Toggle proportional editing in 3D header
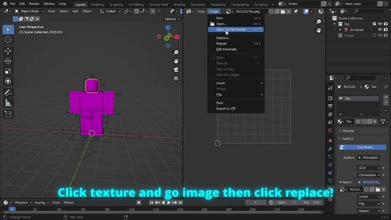Screen dimensions: 391x220 tap(153, 11)
